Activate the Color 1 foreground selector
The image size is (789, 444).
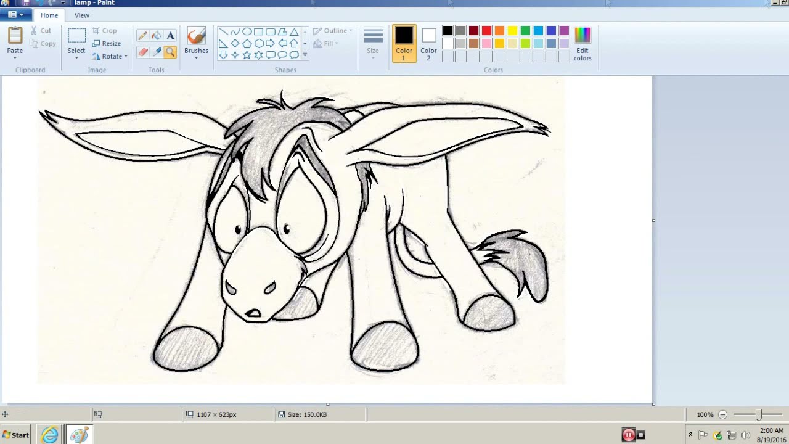pos(404,43)
